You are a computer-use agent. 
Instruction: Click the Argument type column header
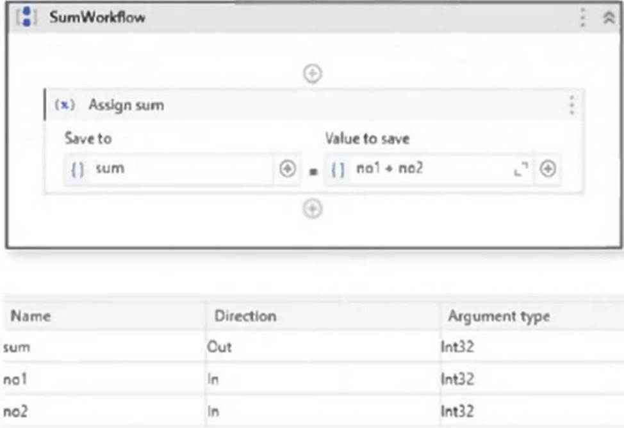click(x=498, y=316)
